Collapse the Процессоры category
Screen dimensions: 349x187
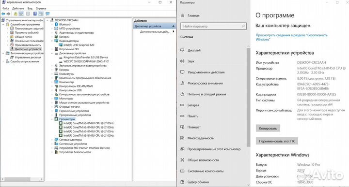point(52,119)
